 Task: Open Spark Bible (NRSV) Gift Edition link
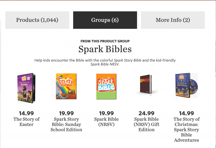click(146, 124)
